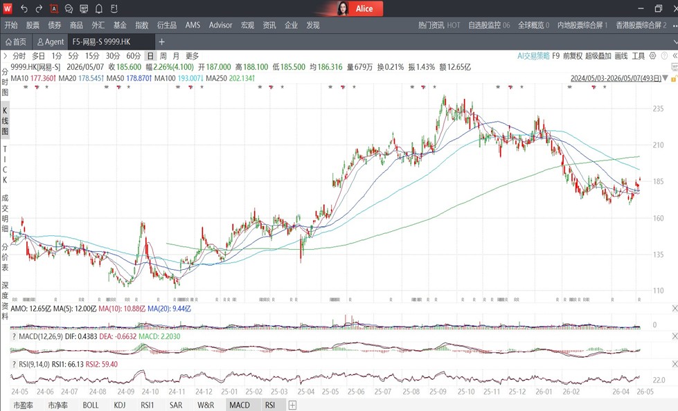Select the W&R indicator tab
The image size is (678, 411).
click(x=206, y=405)
